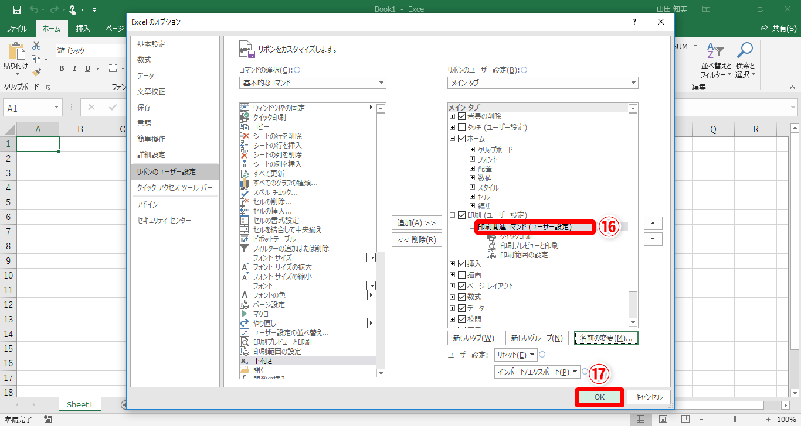Click the zoom slider handle in the status bar

(x=735, y=419)
